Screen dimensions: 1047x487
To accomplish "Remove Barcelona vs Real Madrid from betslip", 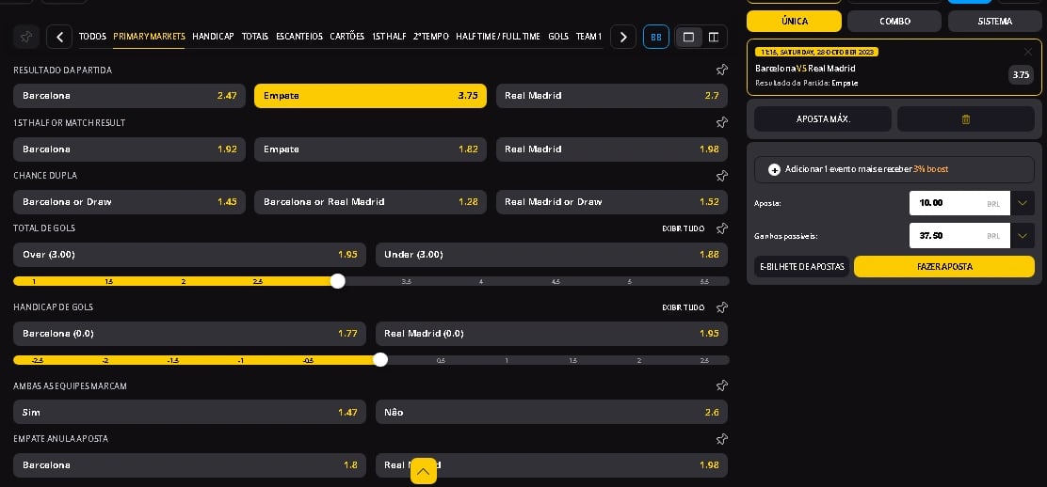I will pos(1027,52).
